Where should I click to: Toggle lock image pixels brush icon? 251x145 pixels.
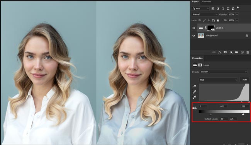[x=204, y=20]
